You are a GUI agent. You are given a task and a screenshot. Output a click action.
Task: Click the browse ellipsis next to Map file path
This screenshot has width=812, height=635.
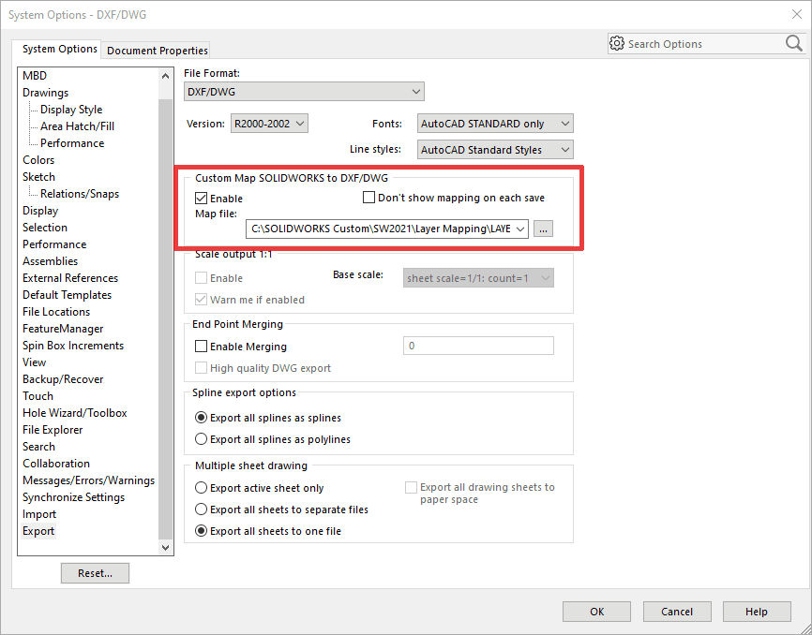click(x=543, y=229)
